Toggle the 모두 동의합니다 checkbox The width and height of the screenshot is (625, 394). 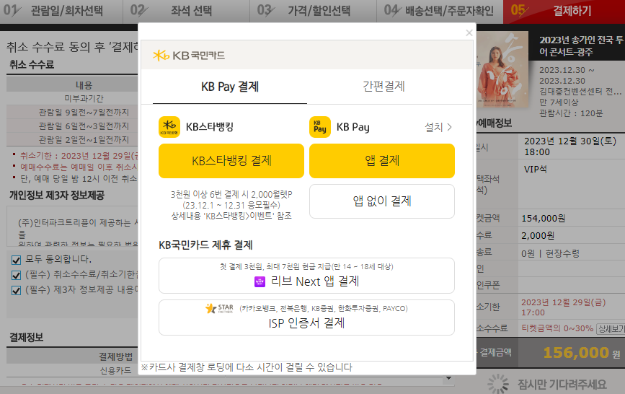17,261
